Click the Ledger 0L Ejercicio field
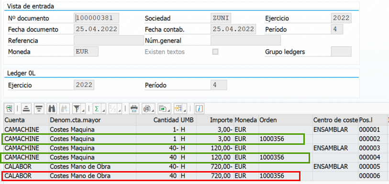The height and width of the screenshot is (184, 389). pyautogui.click(x=84, y=85)
